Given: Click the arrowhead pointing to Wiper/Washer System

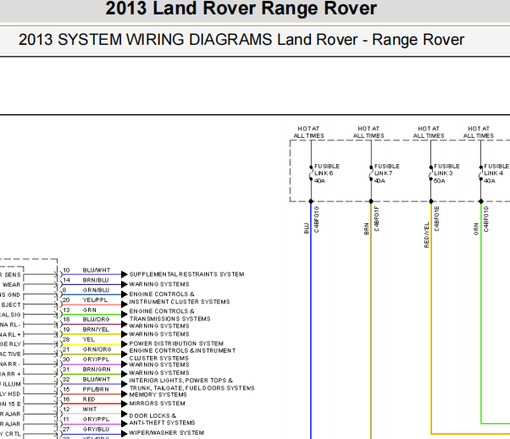Looking at the screenshot, I should coord(125,434).
